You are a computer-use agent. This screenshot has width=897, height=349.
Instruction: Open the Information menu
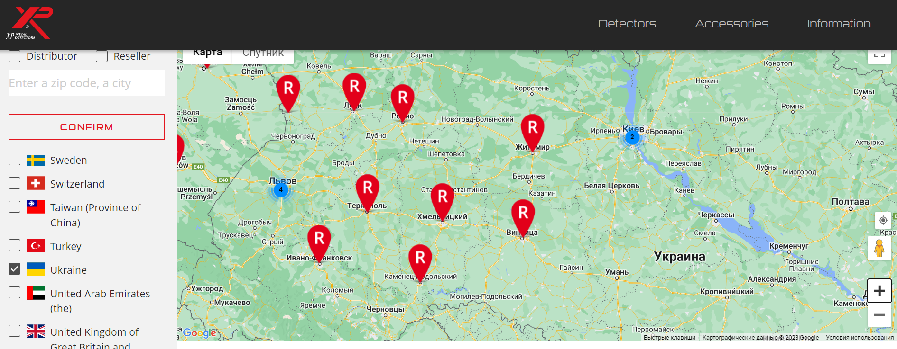839,24
